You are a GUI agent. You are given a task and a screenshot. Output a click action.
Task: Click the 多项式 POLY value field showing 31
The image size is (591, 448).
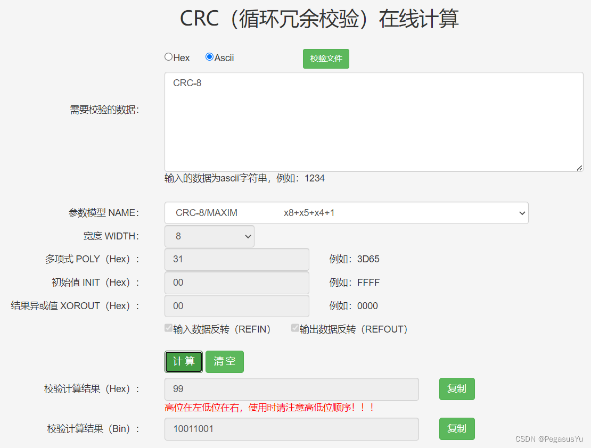pos(236,259)
